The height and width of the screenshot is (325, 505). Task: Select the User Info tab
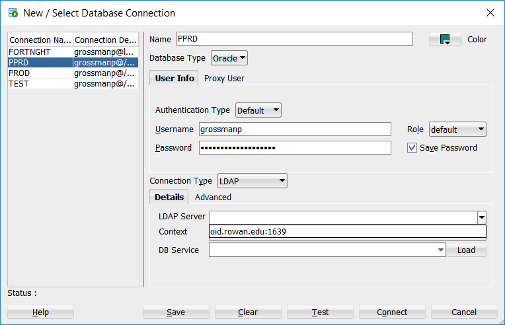click(175, 78)
